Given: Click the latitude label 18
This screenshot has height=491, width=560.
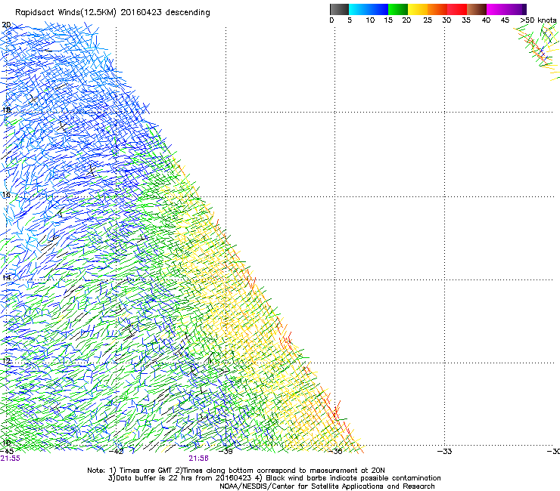Looking at the screenshot, I should point(6,110).
